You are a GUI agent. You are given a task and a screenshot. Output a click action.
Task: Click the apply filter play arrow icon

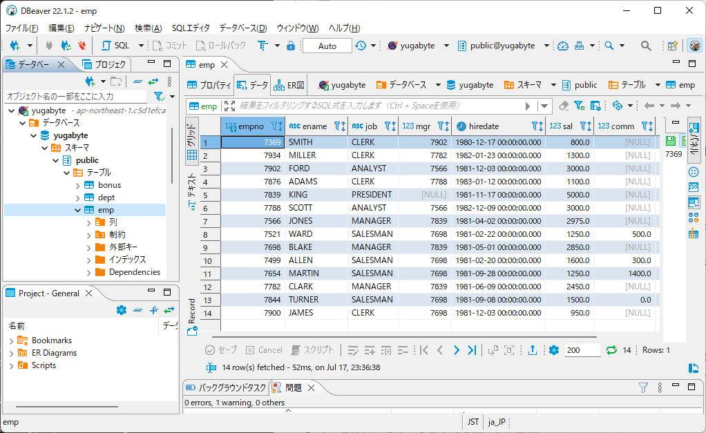[x=528, y=106]
